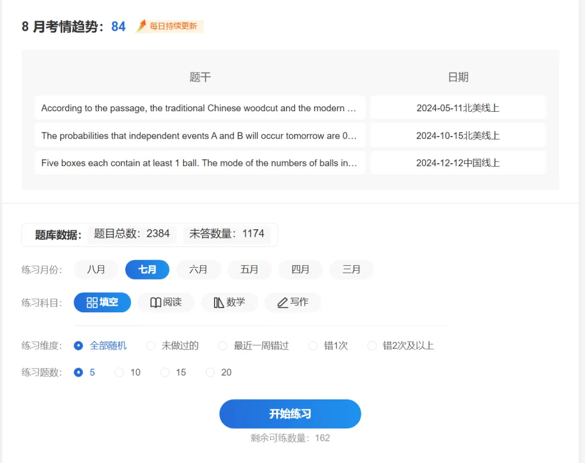Click the question starting with Five boxes
The width and height of the screenshot is (585, 463).
click(199, 163)
